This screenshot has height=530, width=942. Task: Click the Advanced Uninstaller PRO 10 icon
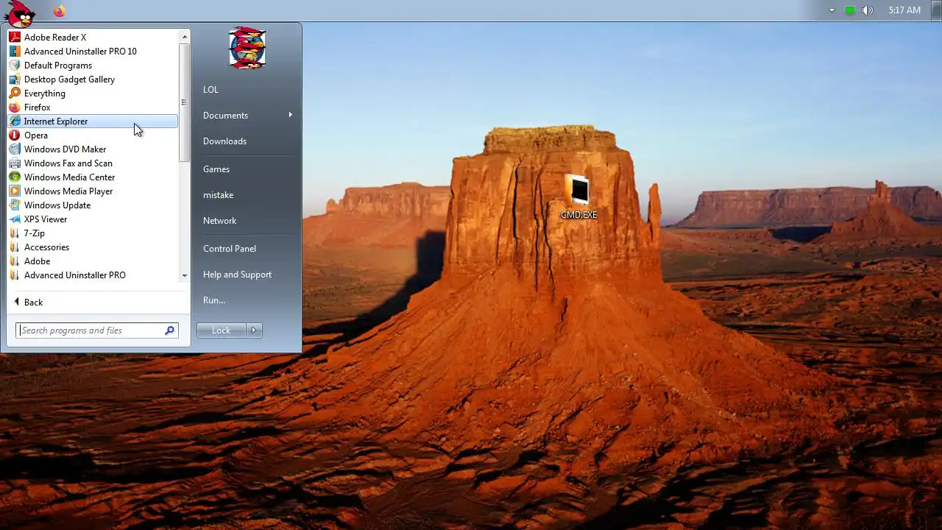click(14, 51)
